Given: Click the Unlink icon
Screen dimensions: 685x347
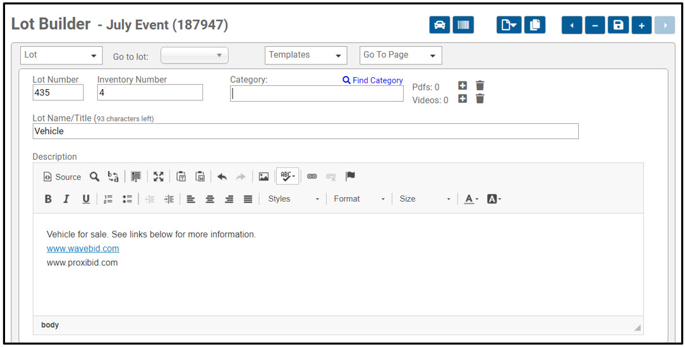Looking at the screenshot, I should tap(330, 176).
